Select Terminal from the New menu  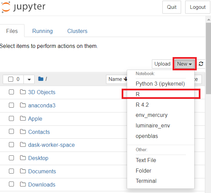(x=146, y=181)
